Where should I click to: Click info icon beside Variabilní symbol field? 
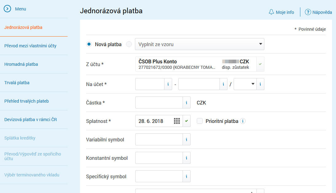coord(186,140)
